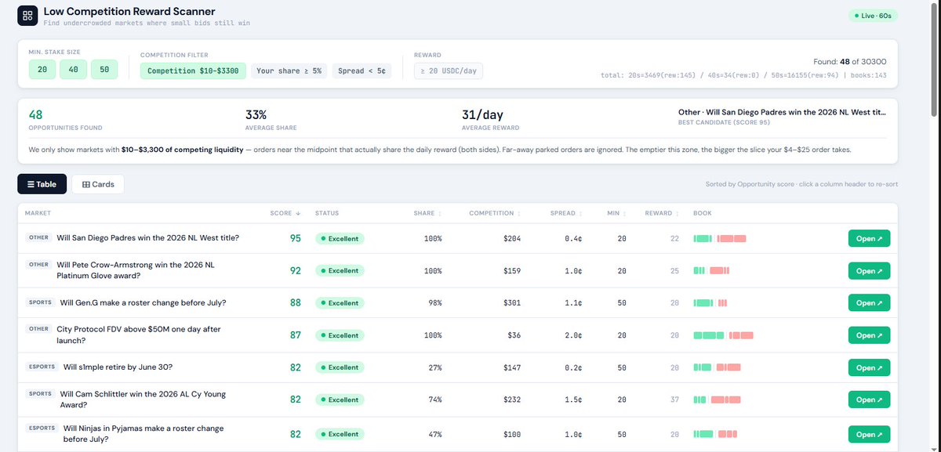The width and height of the screenshot is (941, 452).
Task: Click the order book bars for Gen.G row
Action: [x=710, y=303]
